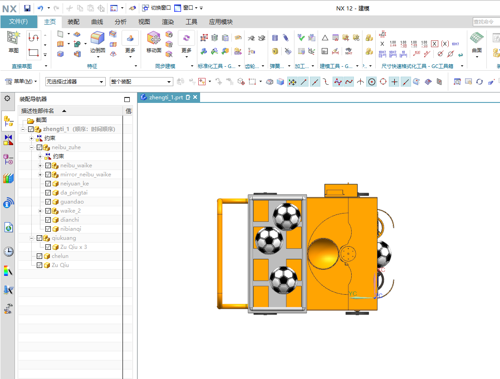This screenshot has width=500, height=379.
Task: Toggle the Zu Qiu x 3 checkbox
Action: pyautogui.click(x=48, y=247)
